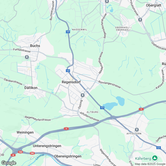The height and width of the screenshot is (166, 166).
Task: Click the Altburg neighborhood label
Action: [92, 112]
